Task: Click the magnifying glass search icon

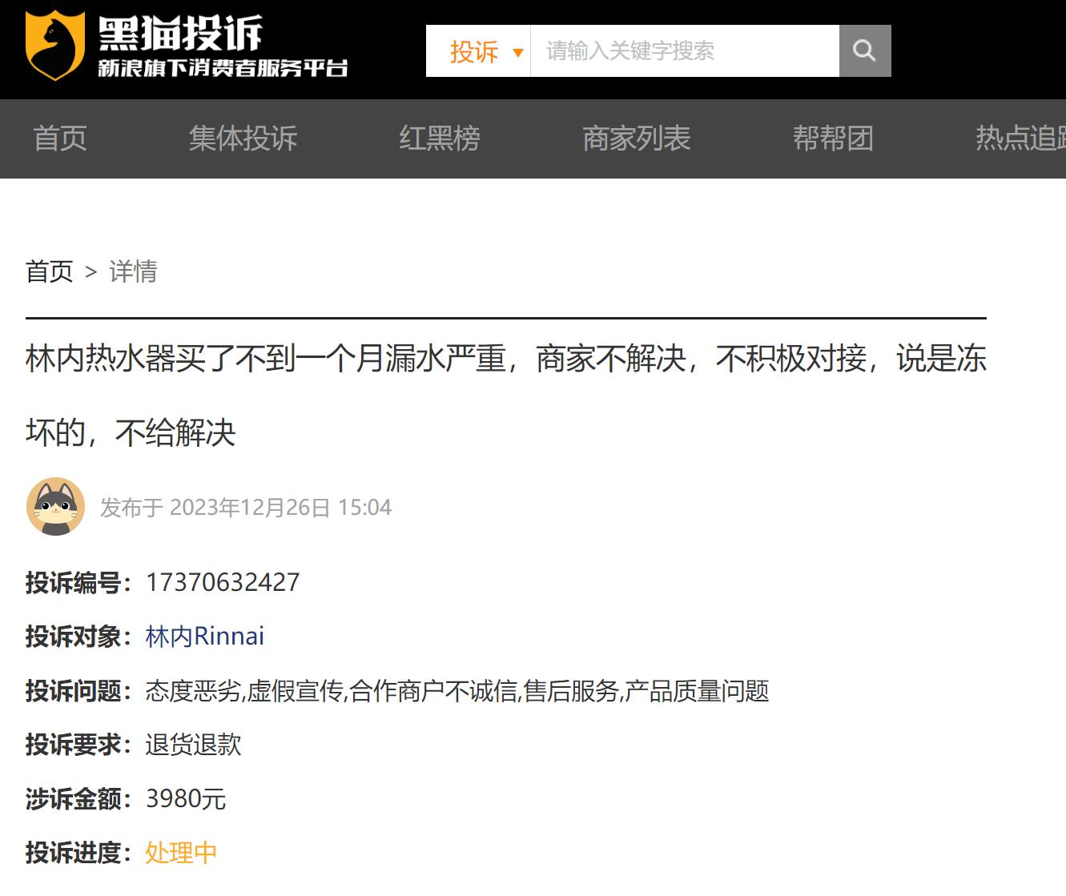Action: pos(864,50)
